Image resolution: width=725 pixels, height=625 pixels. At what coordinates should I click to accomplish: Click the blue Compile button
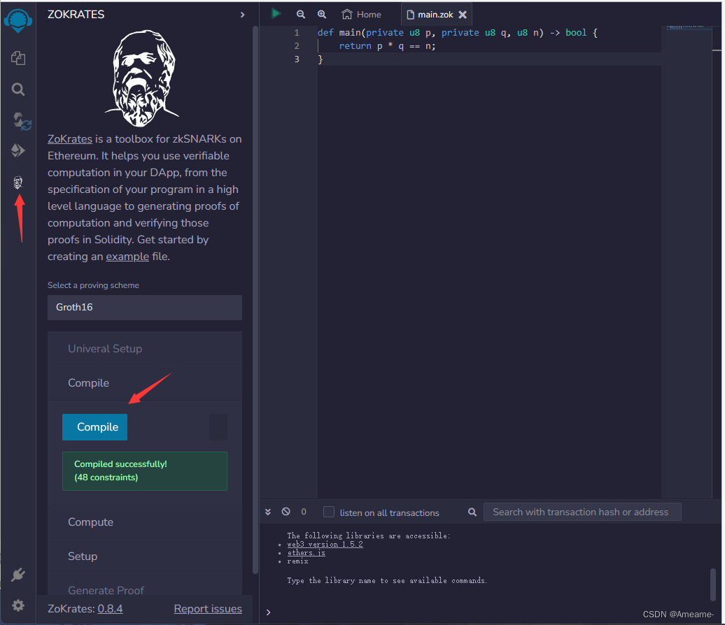coord(94,427)
